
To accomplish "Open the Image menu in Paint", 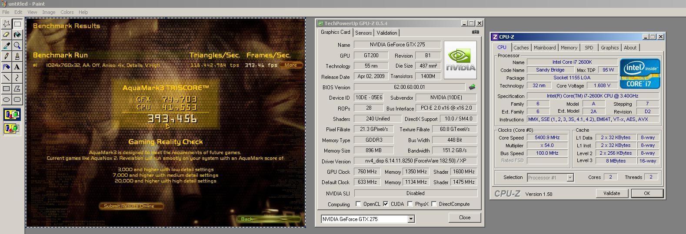I will (49, 12).
